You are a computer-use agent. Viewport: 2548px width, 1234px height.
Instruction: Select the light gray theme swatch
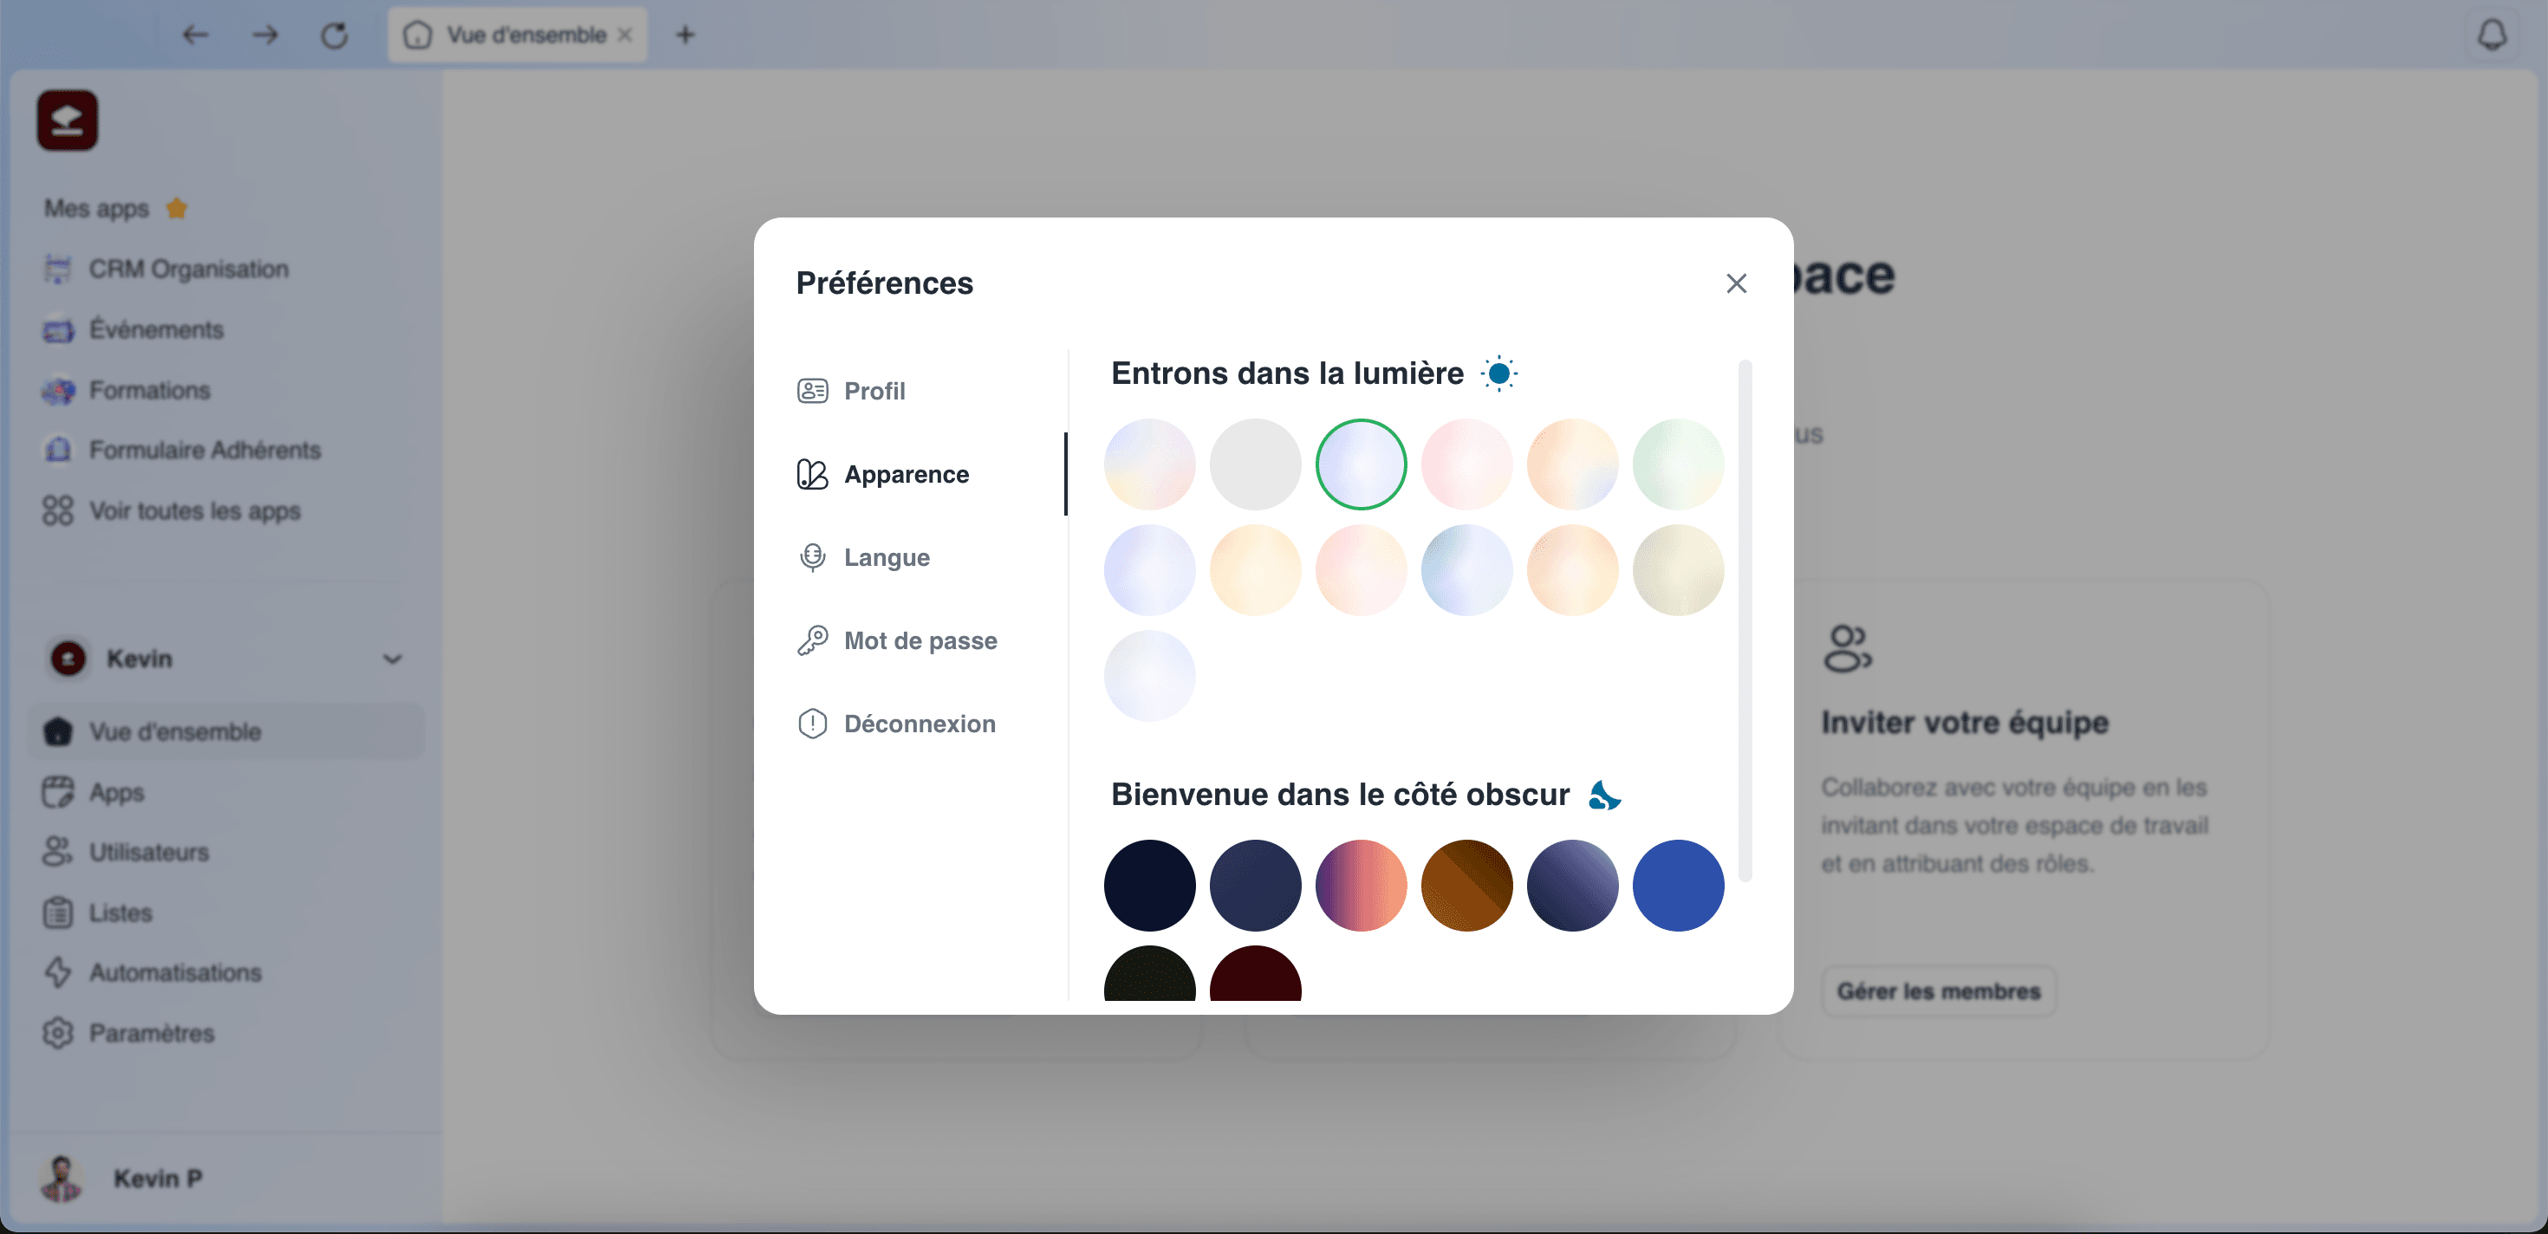click(x=1255, y=464)
